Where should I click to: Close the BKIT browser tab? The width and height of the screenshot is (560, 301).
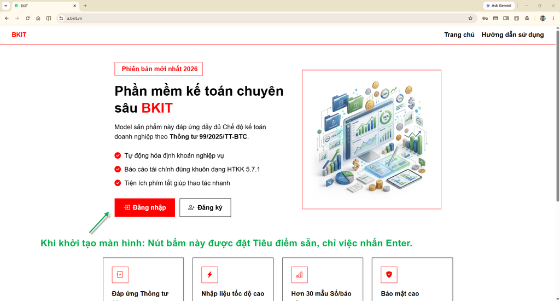(74, 5)
